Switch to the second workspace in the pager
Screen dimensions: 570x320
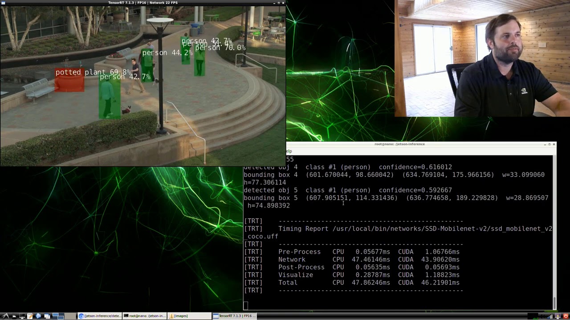pyautogui.click(x=70, y=316)
